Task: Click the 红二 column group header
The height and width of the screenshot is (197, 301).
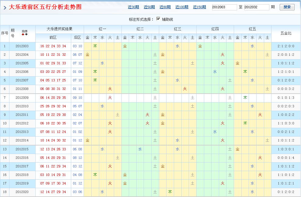Action: [140, 29]
